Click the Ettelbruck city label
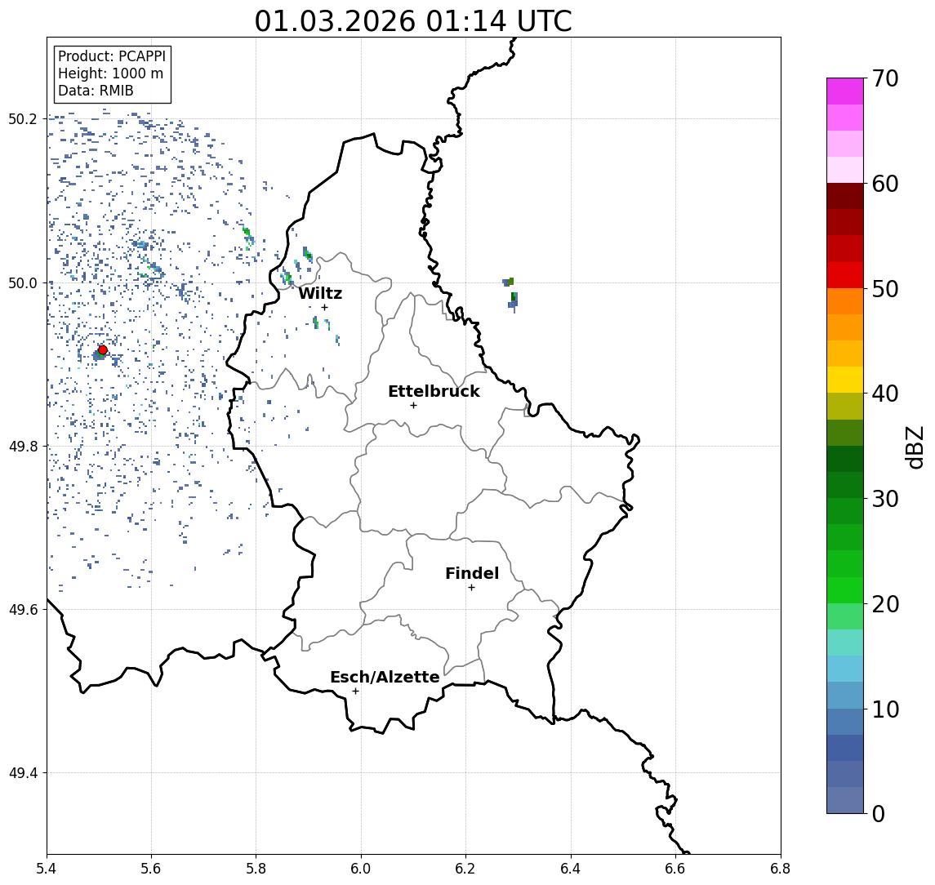 pos(434,391)
